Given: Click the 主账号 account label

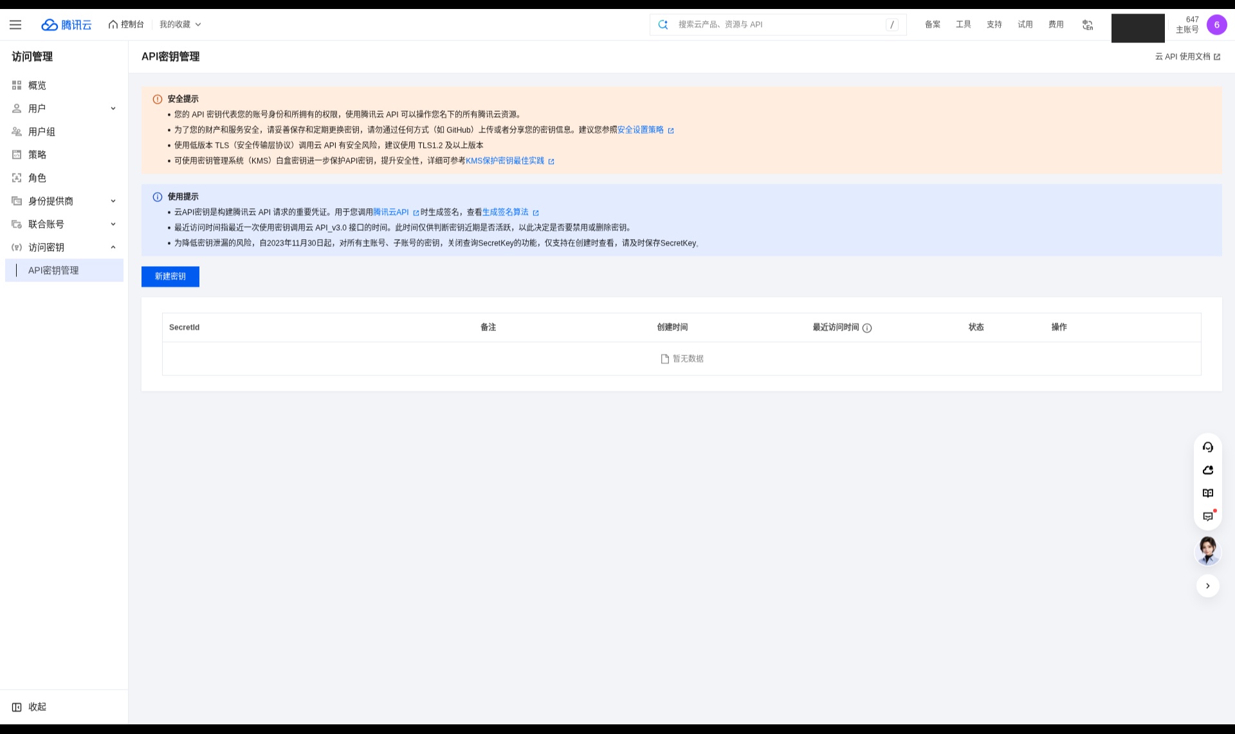Looking at the screenshot, I should (1187, 30).
